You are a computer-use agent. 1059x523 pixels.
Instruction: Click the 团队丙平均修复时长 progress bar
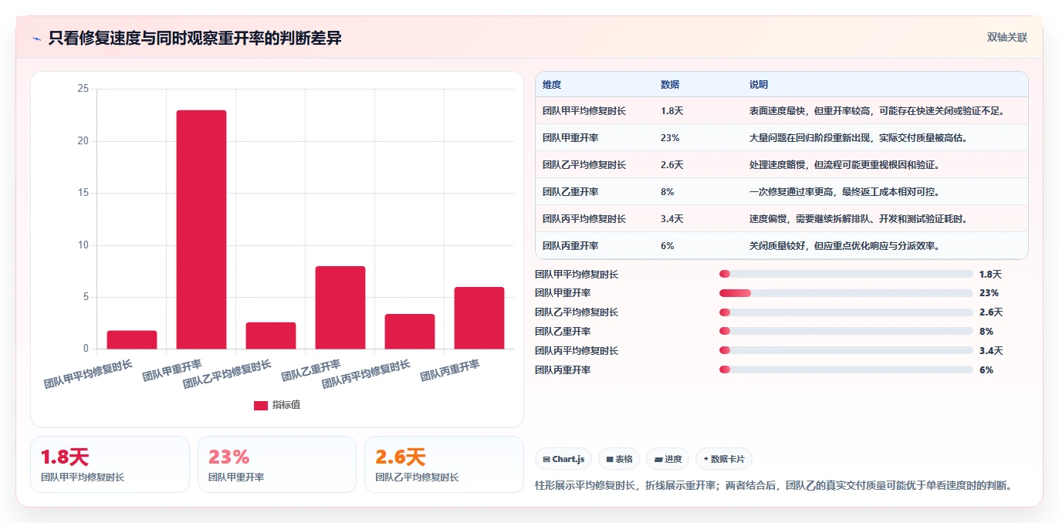pyautogui.click(x=846, y=351)
